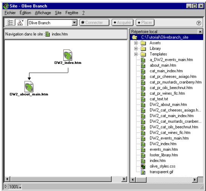Click the cat_pr_wines_flc.htm file icon

143,94
